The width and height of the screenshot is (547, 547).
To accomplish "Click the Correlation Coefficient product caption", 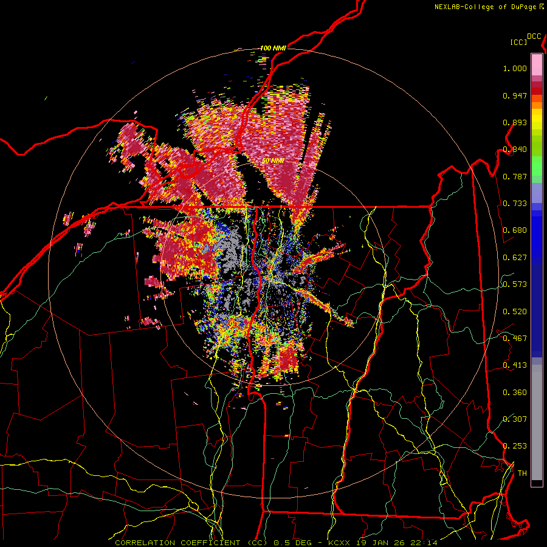I will [x=276, y=543].
